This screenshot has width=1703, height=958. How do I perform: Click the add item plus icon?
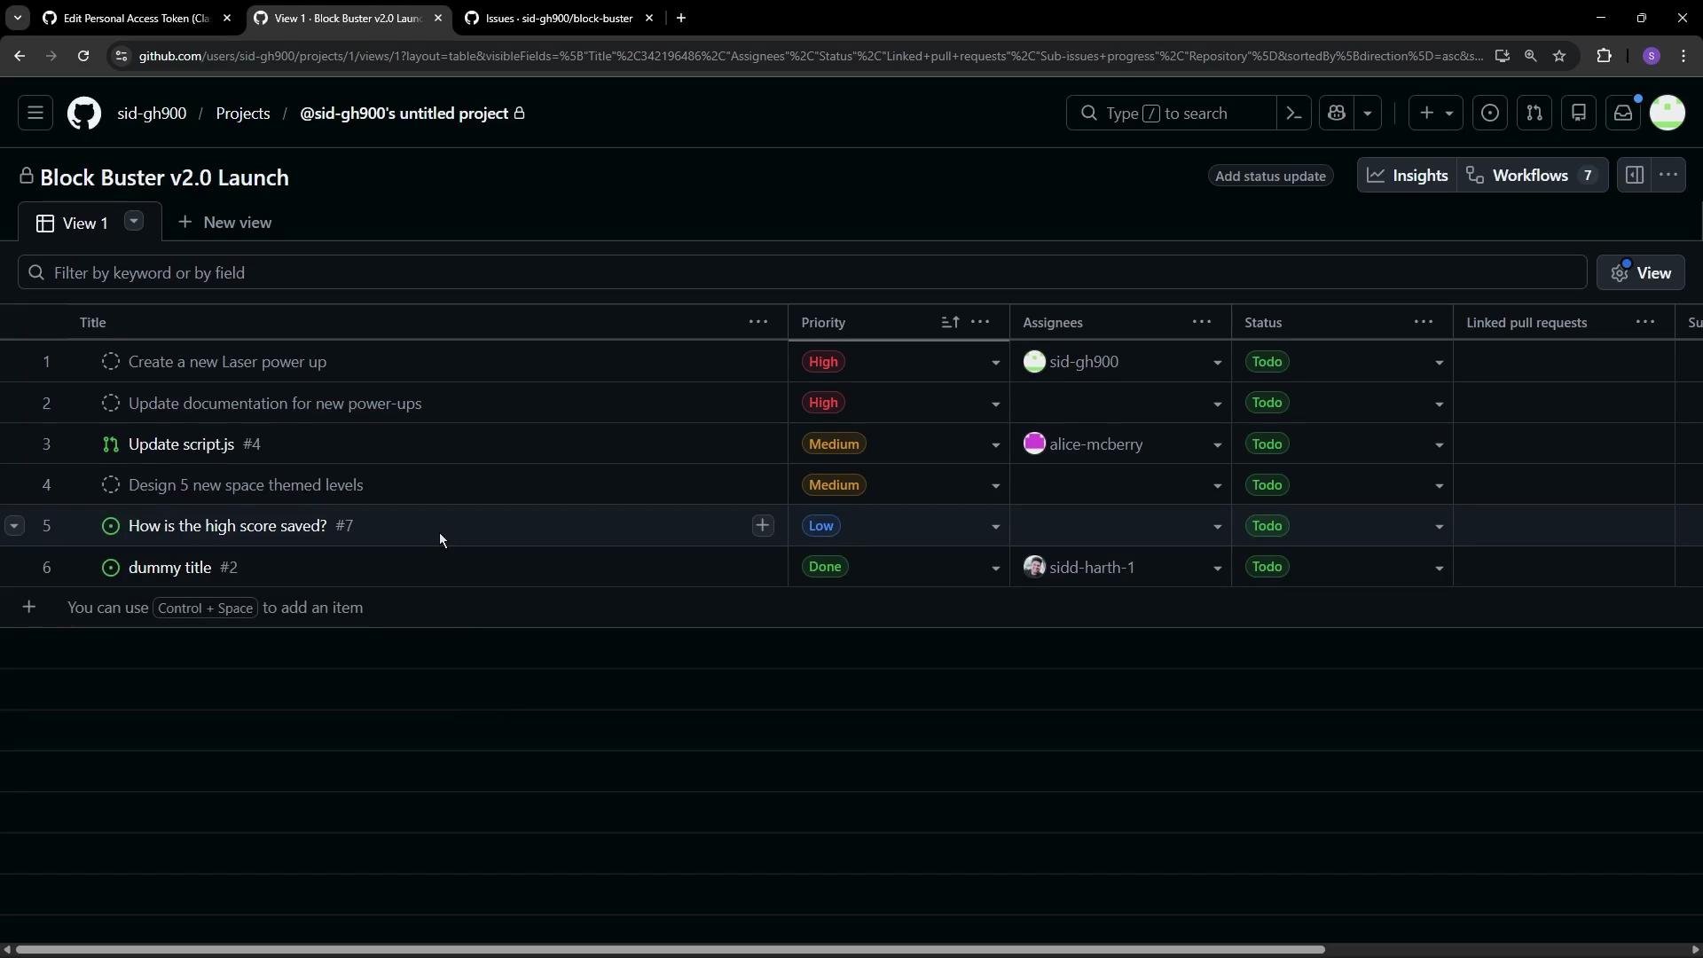pos(29,608)
